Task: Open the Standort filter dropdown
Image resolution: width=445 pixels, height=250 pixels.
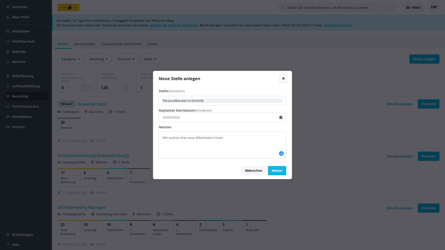Action: coord(125,59)
